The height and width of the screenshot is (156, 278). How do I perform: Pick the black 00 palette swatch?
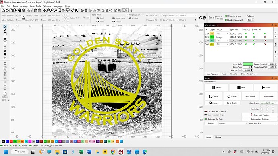pos(3,141)
